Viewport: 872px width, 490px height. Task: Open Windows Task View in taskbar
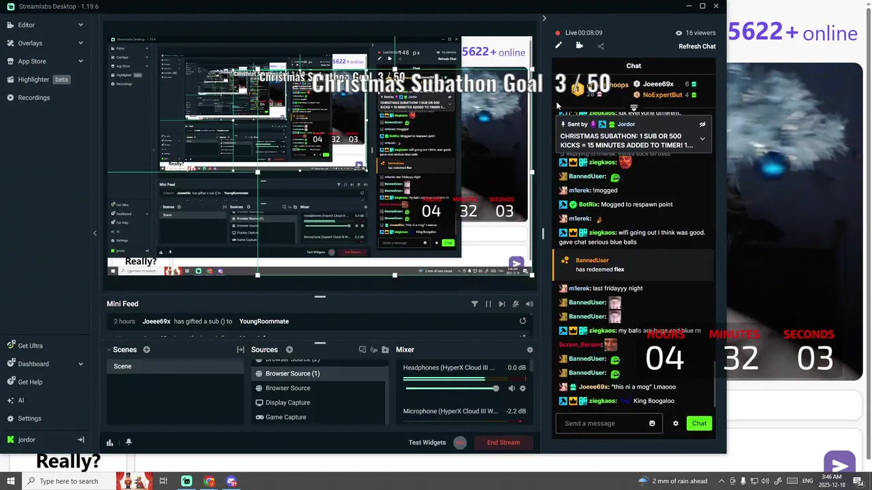pos(163,481)
